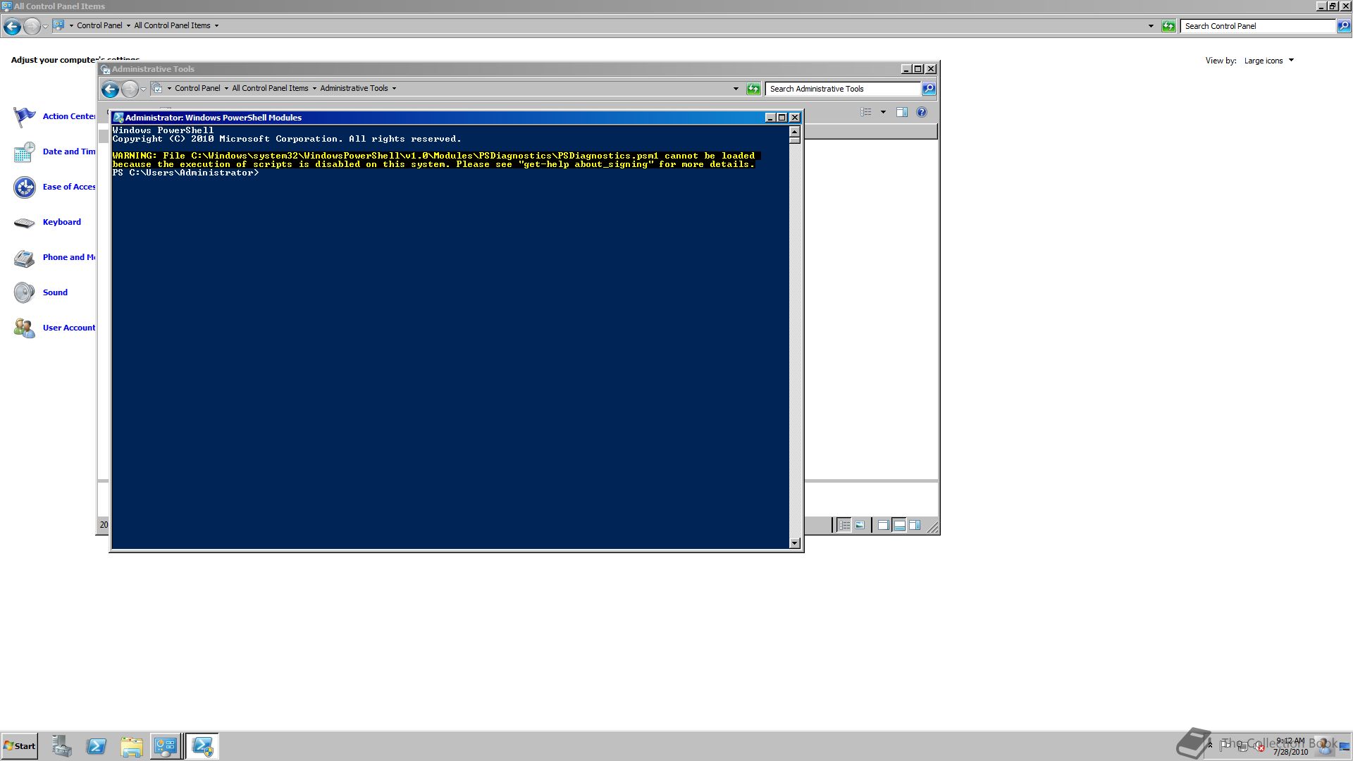
Task: Click search magnifier in Administrative Tools
Action: pos(929,89)
